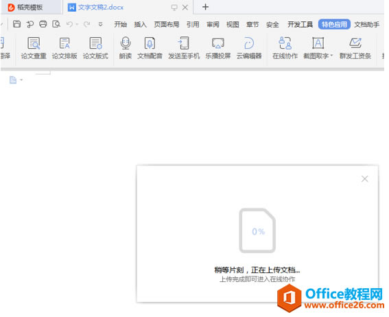Image resolution: width=389 pixels, height=317 pixels.
Task: Click the save icon in quick toolbar
Action: tap(17, 24)
